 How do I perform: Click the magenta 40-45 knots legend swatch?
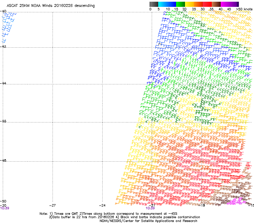(x=225, y=4)
